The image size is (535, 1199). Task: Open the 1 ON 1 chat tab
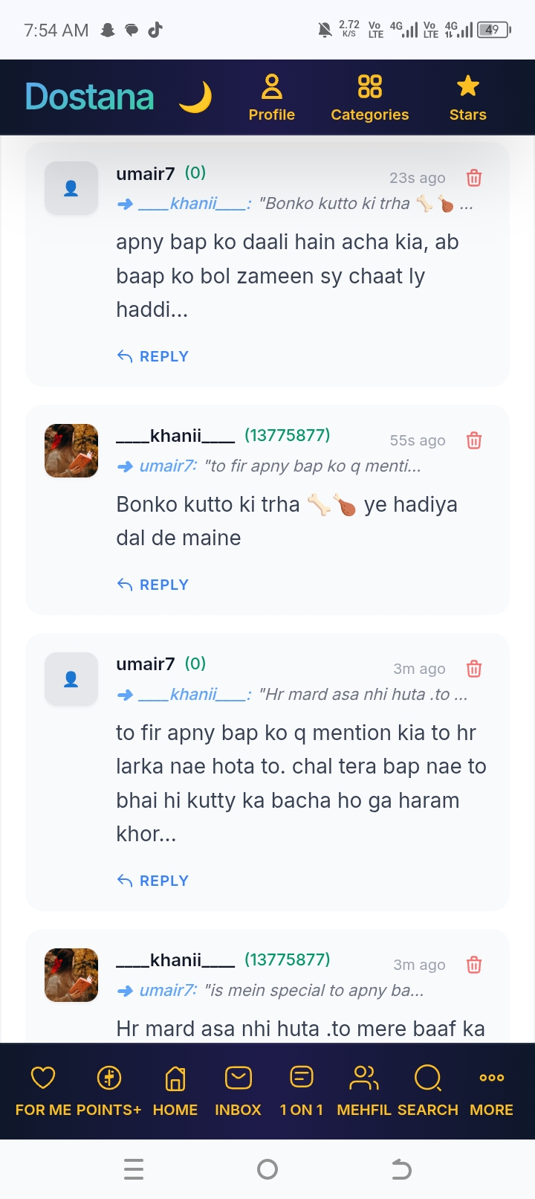(x=302, y=1091)
